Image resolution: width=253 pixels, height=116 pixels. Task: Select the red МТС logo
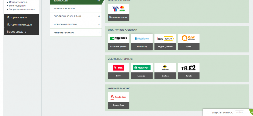118,68
